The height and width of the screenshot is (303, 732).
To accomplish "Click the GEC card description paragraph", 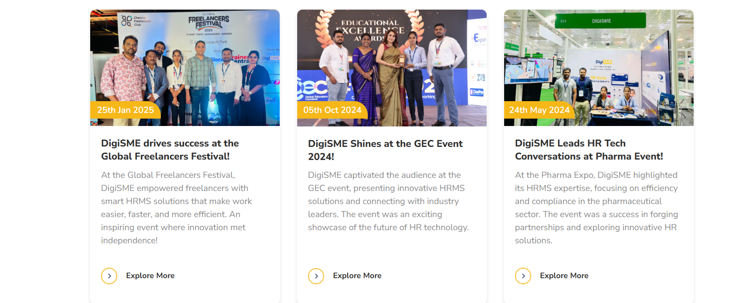I will click(x=386, y=201).
